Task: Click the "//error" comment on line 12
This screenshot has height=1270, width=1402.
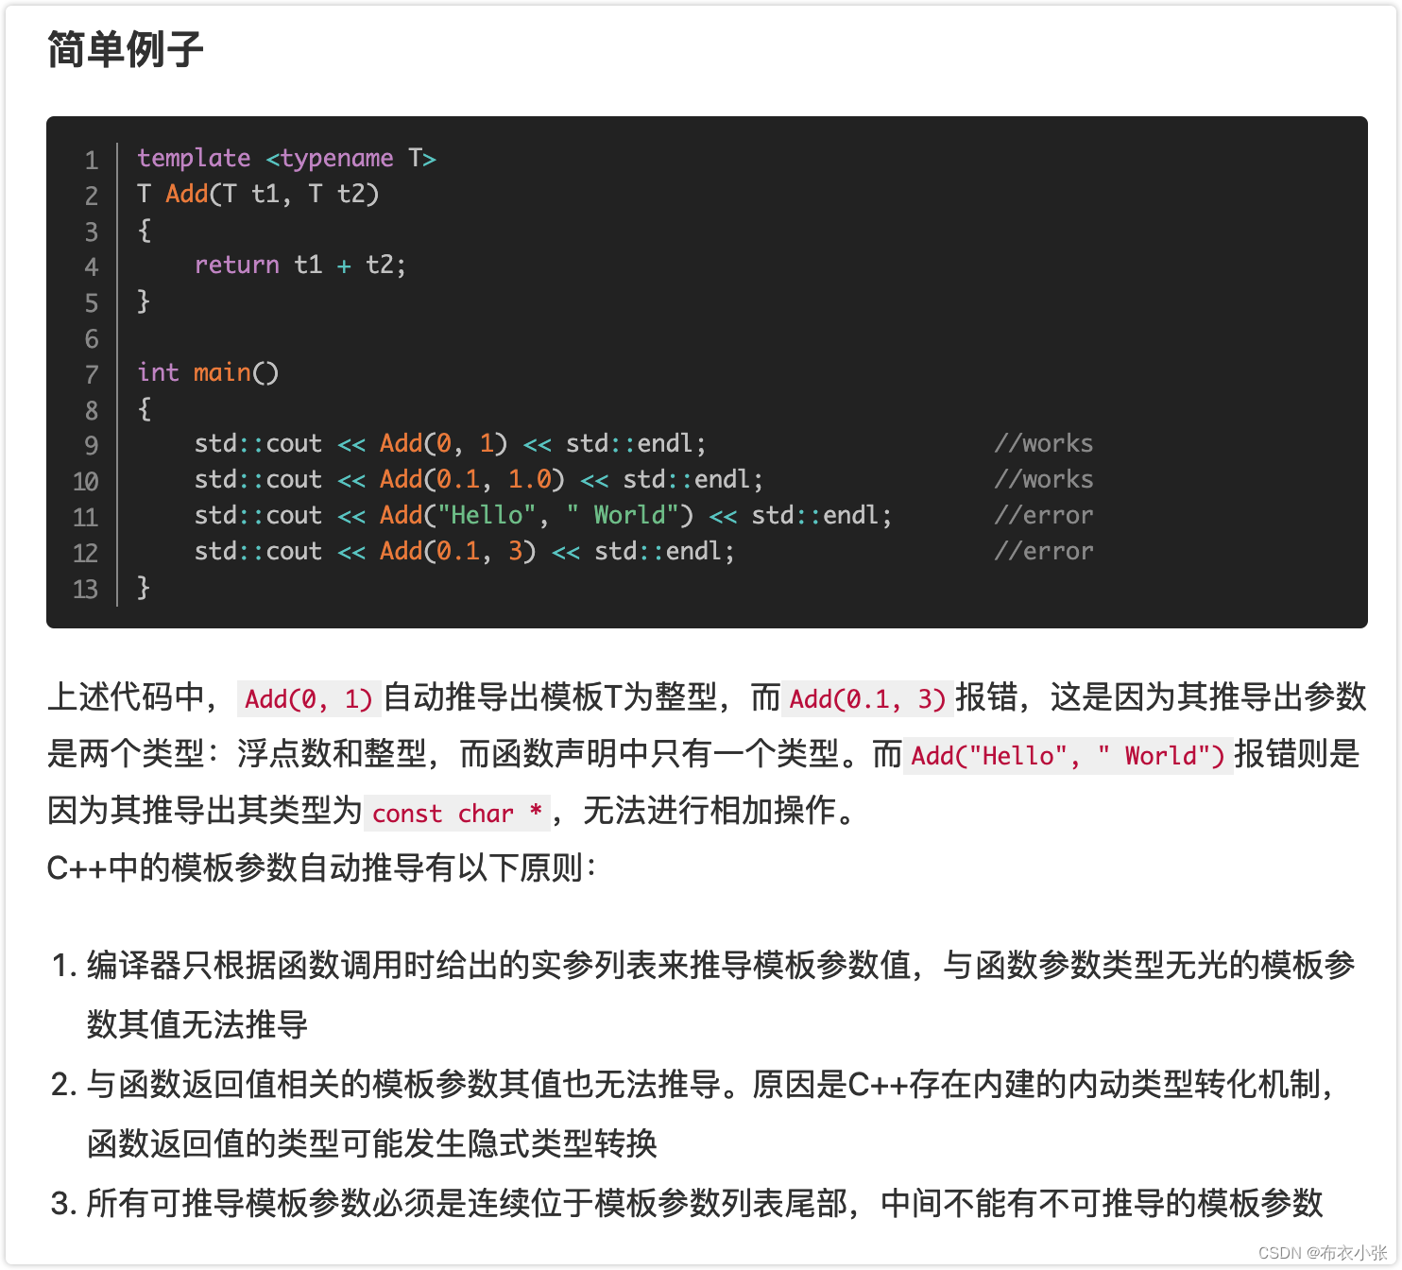Action: (x=1043, y=551)
